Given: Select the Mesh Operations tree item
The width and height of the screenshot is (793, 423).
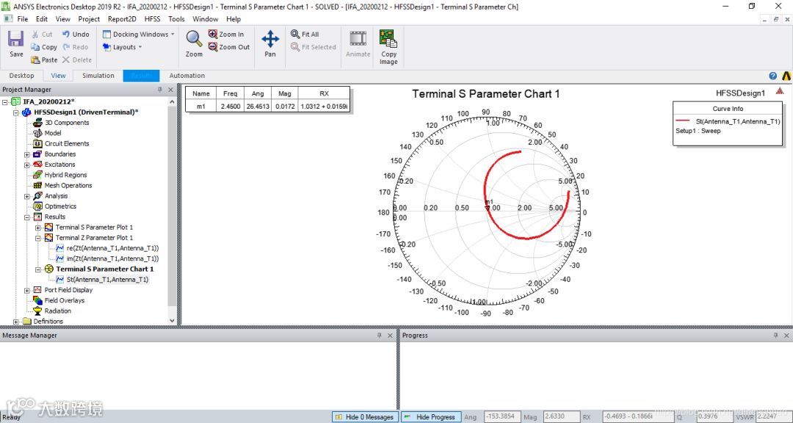Looking at the screenshot, I should tap(68, 186).
